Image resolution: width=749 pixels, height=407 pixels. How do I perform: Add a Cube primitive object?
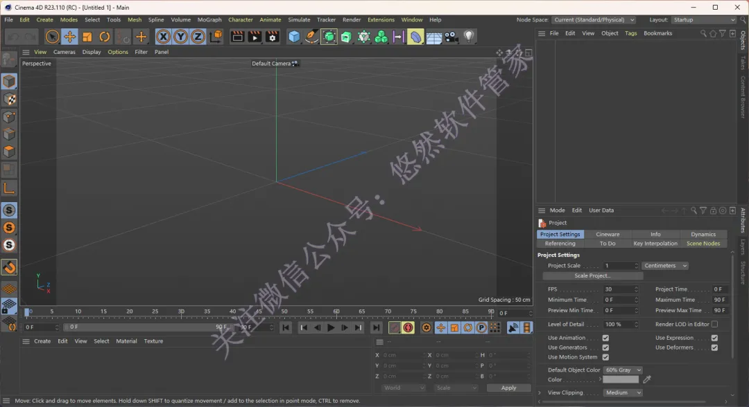[294, 37]
